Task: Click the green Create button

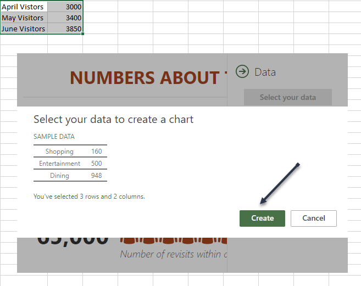Action: click(262, 218)
